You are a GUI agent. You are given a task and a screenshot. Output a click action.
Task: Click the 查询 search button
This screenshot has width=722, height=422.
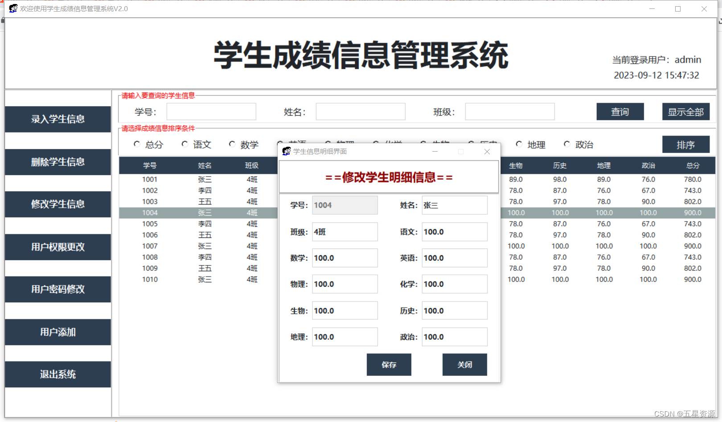pyautogui.click(x=620, y=112)
